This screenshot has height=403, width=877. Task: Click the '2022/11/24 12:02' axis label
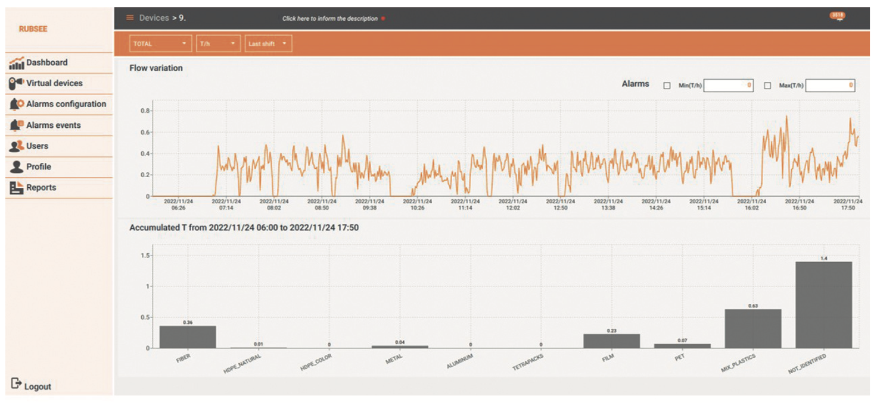point(513,204)
